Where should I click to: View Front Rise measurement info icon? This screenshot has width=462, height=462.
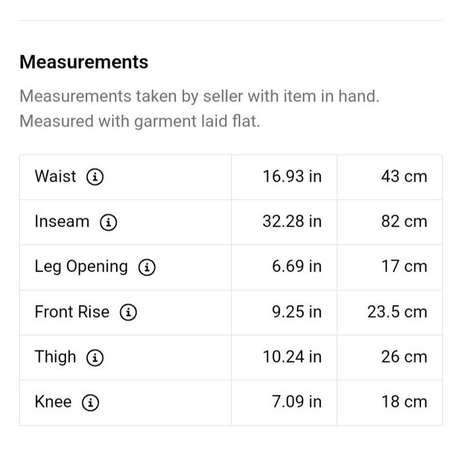[128, 312]
